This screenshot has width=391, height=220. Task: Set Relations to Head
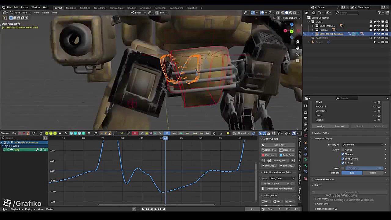[373, 173]
